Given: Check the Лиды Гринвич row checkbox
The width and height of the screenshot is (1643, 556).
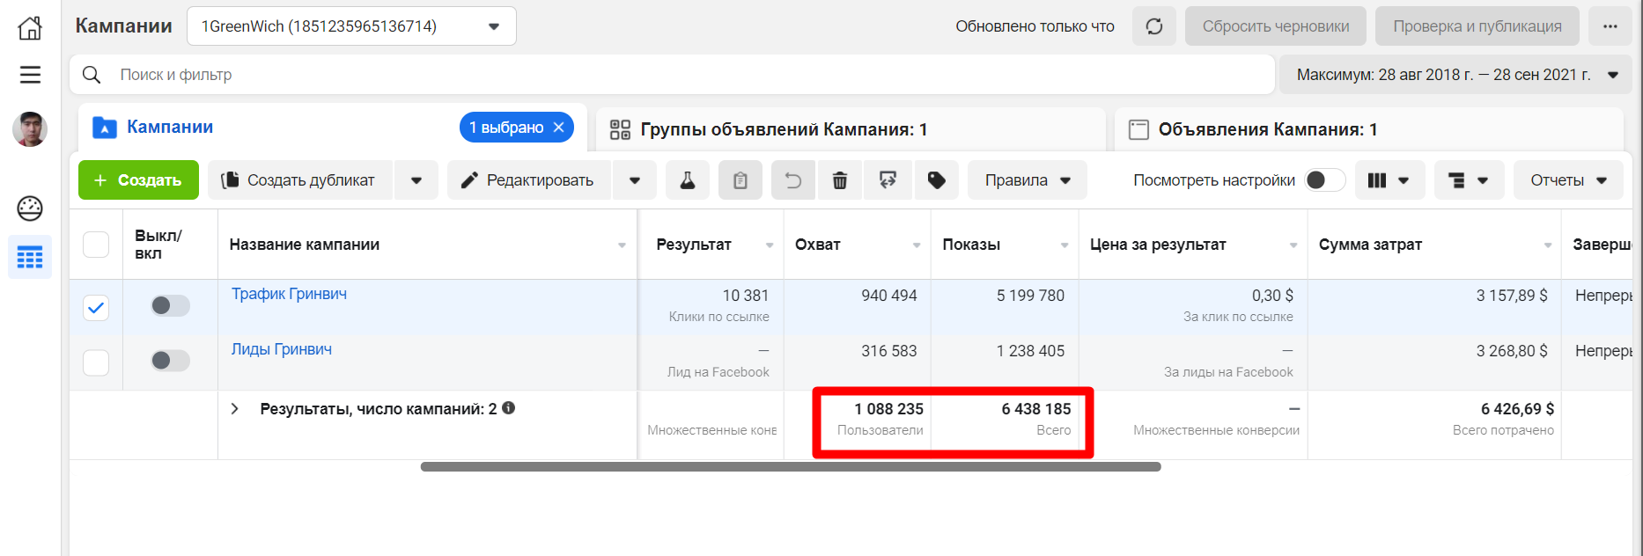Looking at the screenshot, I should (96, 362).
